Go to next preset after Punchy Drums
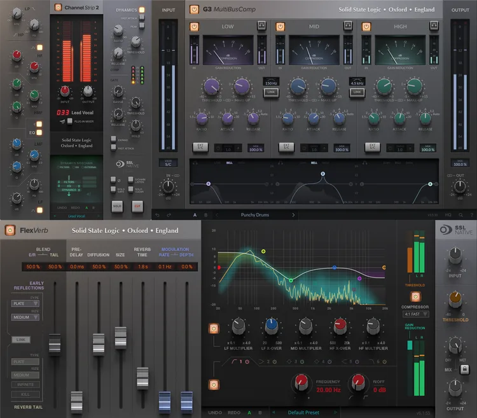This screenshot has width=477, height=418. pyautogui.click(x=293, y=215)
